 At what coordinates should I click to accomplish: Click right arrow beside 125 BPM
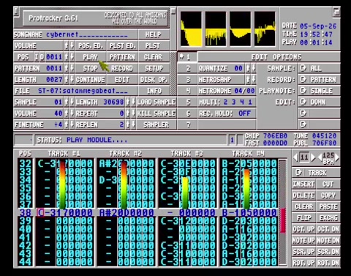[x=337, y=157]
